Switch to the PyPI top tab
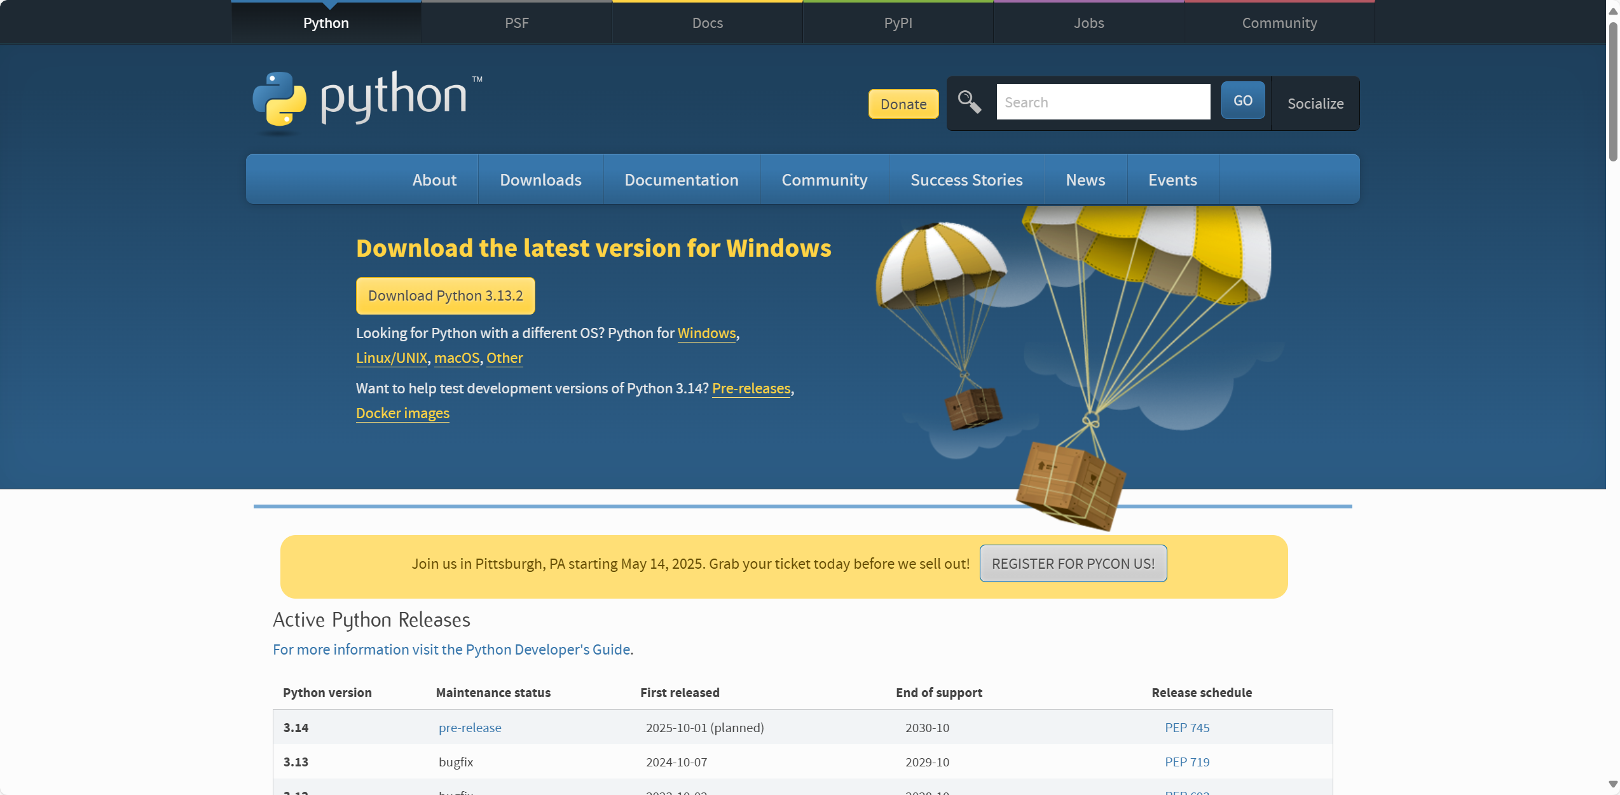The width and height of the screenshot is (1620, 795). 898,23
